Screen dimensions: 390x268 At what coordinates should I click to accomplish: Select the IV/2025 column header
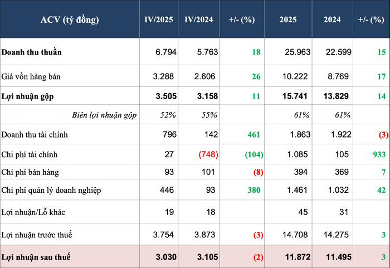coord(158,20)
